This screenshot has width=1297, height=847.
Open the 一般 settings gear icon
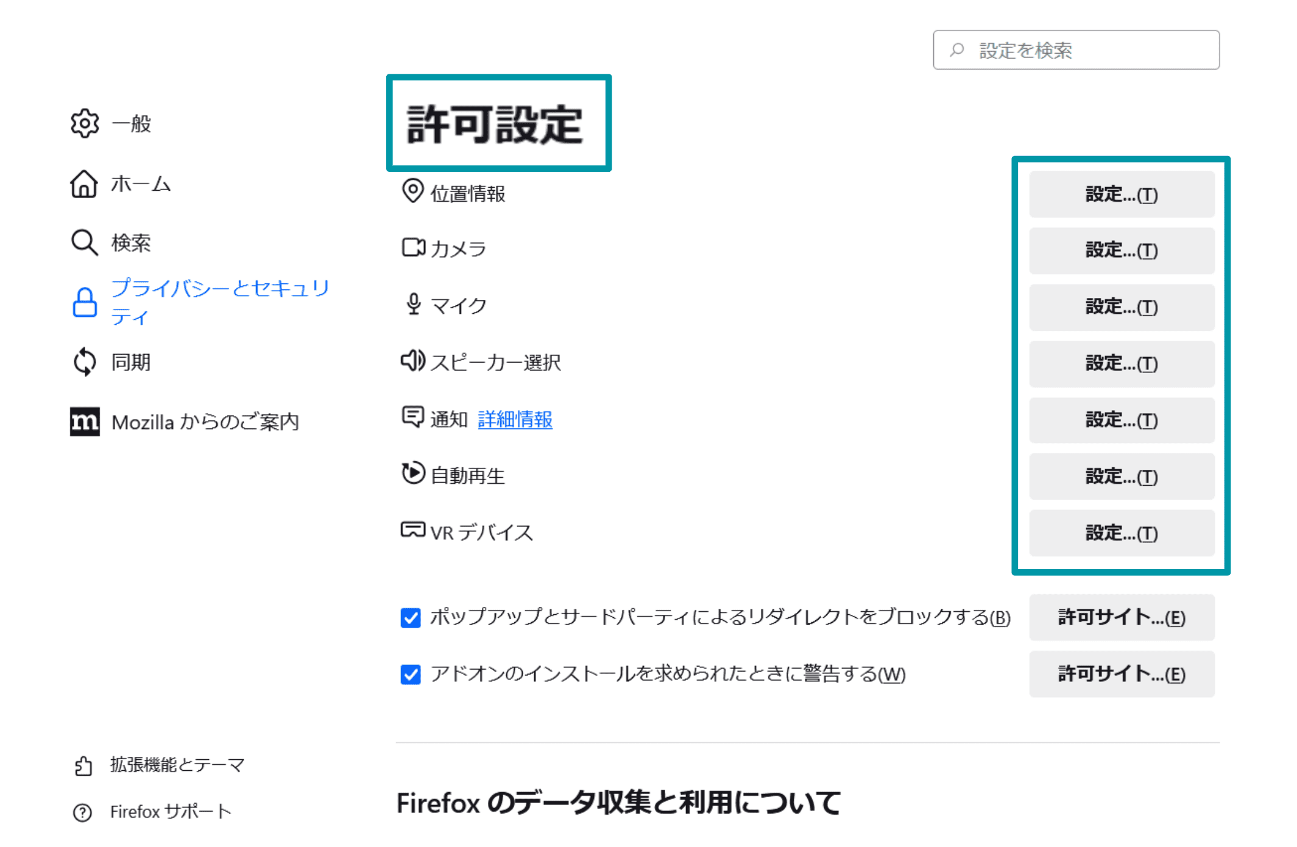tap(85, 124)
